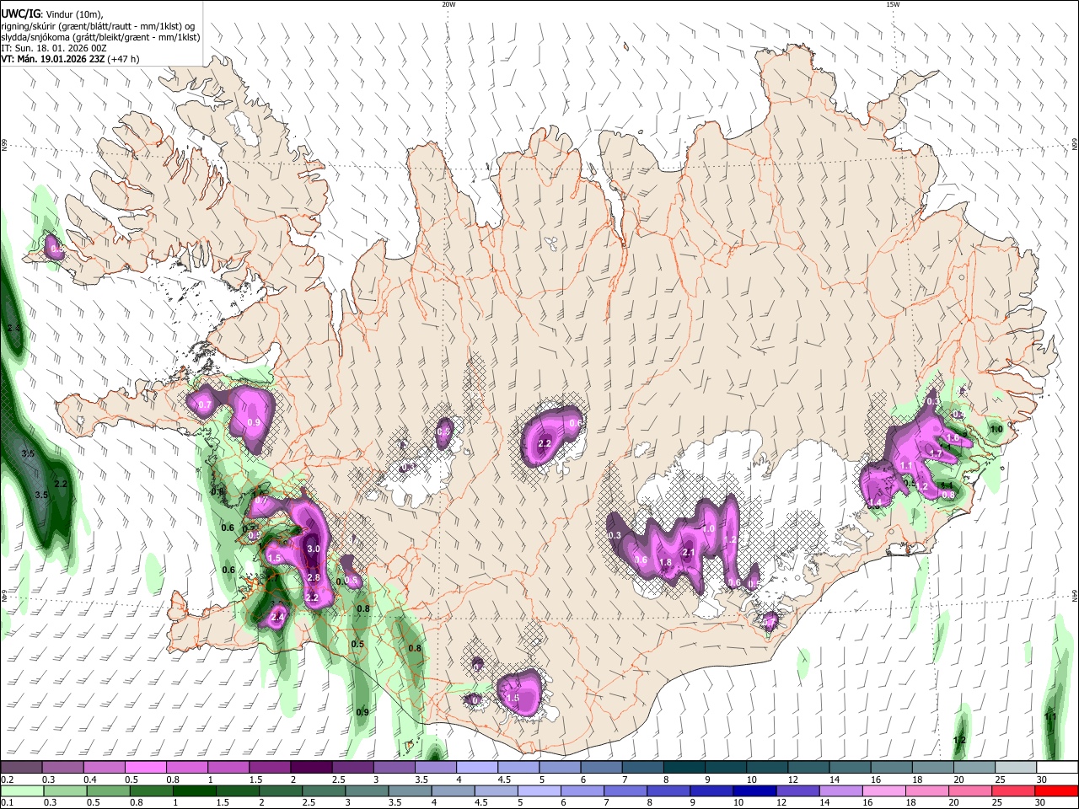The image size is (1079, 809).
Task: Click the light pink 16 swatch in lower legend
Action: [x=883, y=790]
